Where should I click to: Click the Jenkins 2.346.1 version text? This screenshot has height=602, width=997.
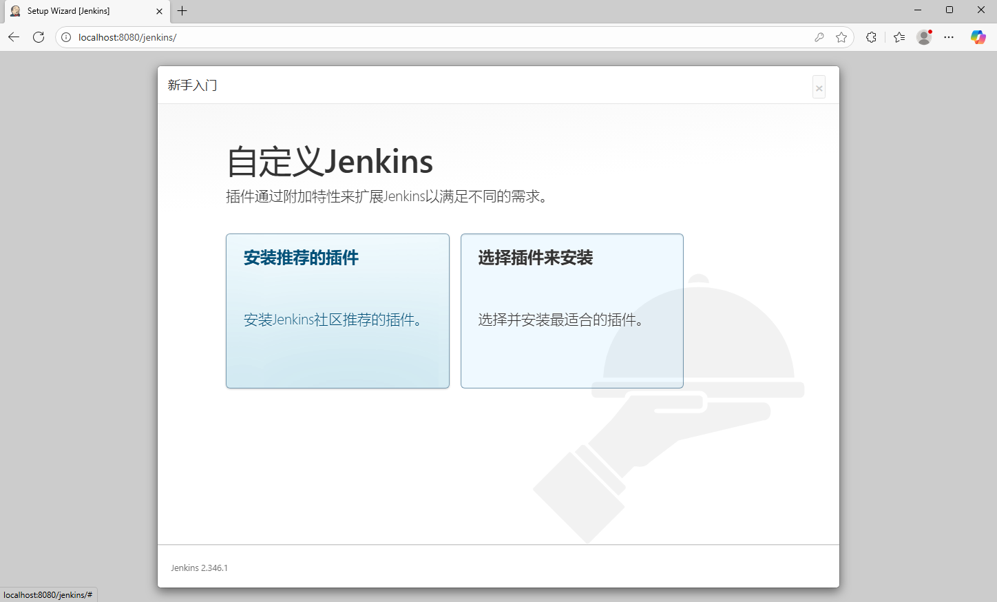point(199,568)
